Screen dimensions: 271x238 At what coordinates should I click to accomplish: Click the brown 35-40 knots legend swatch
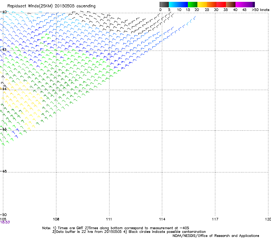click(231, 4)
